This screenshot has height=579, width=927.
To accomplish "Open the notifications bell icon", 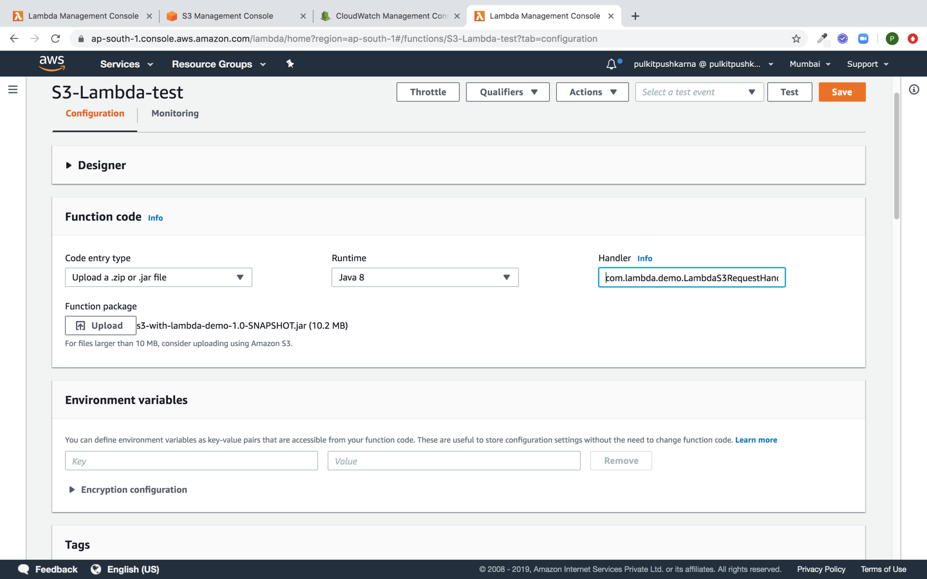I will (611, 64).
